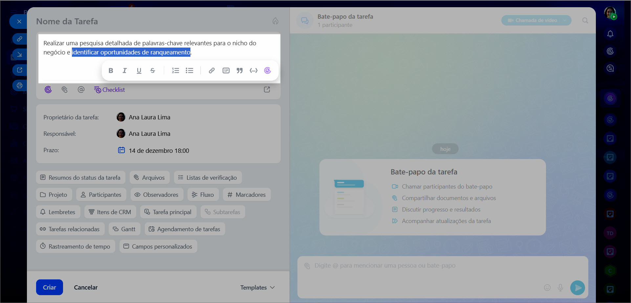The width and height of the screenshot is (631, 303).
Task: Apply strikethrough to the selected text
Action: click(153, 71)
